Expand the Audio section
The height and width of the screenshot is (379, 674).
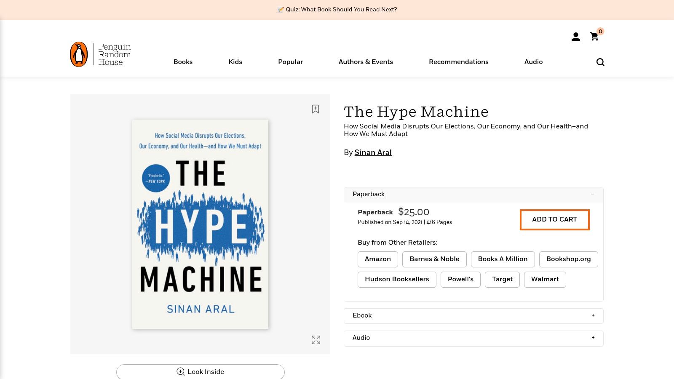(x=593, y=338)
